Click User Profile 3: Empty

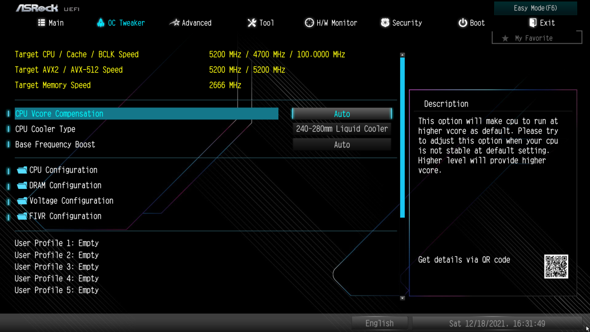coord(57,267)
